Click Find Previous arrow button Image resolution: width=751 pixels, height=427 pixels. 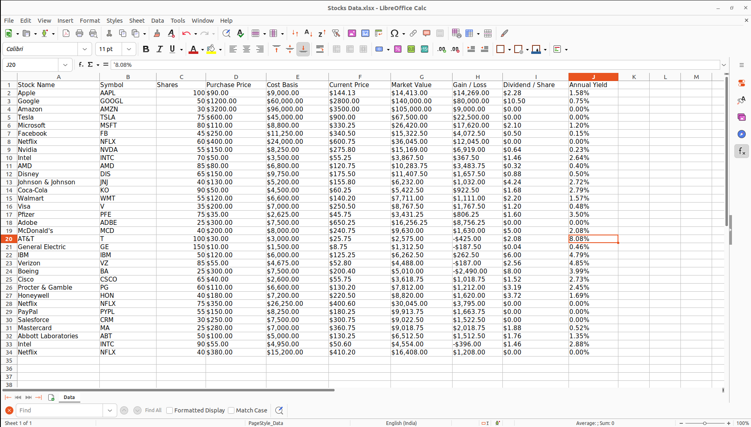point(124,410)
